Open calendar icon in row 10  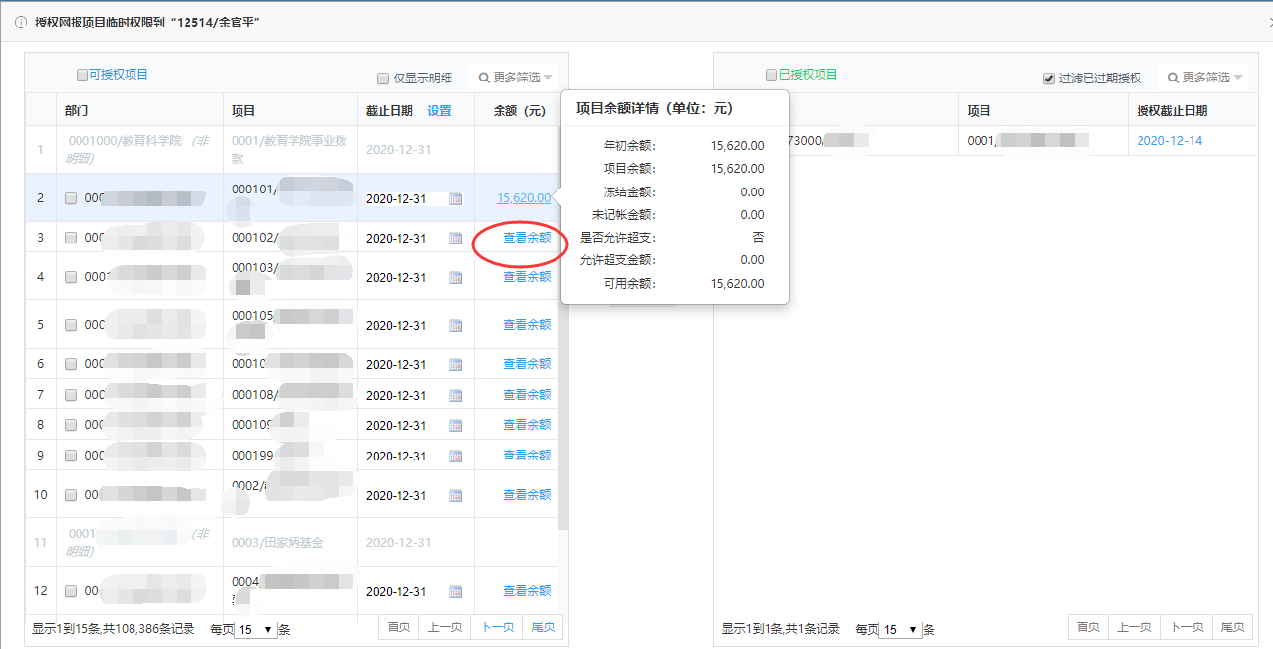(x=455, y=496)
